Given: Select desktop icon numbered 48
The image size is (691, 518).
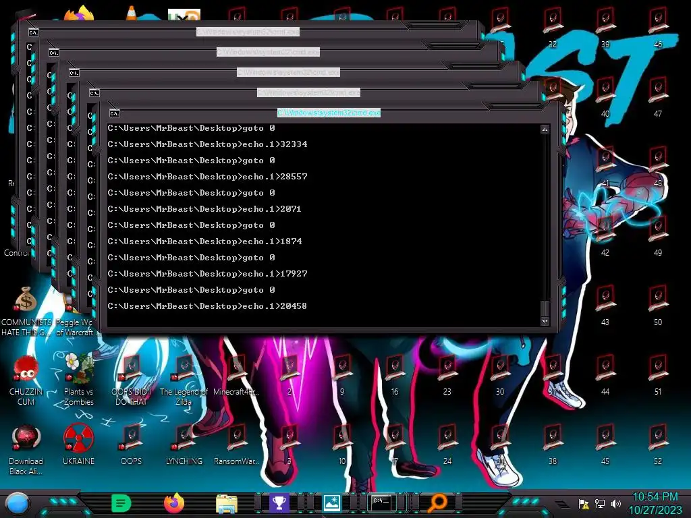Looking at the screenshot, I should point(658,167).
